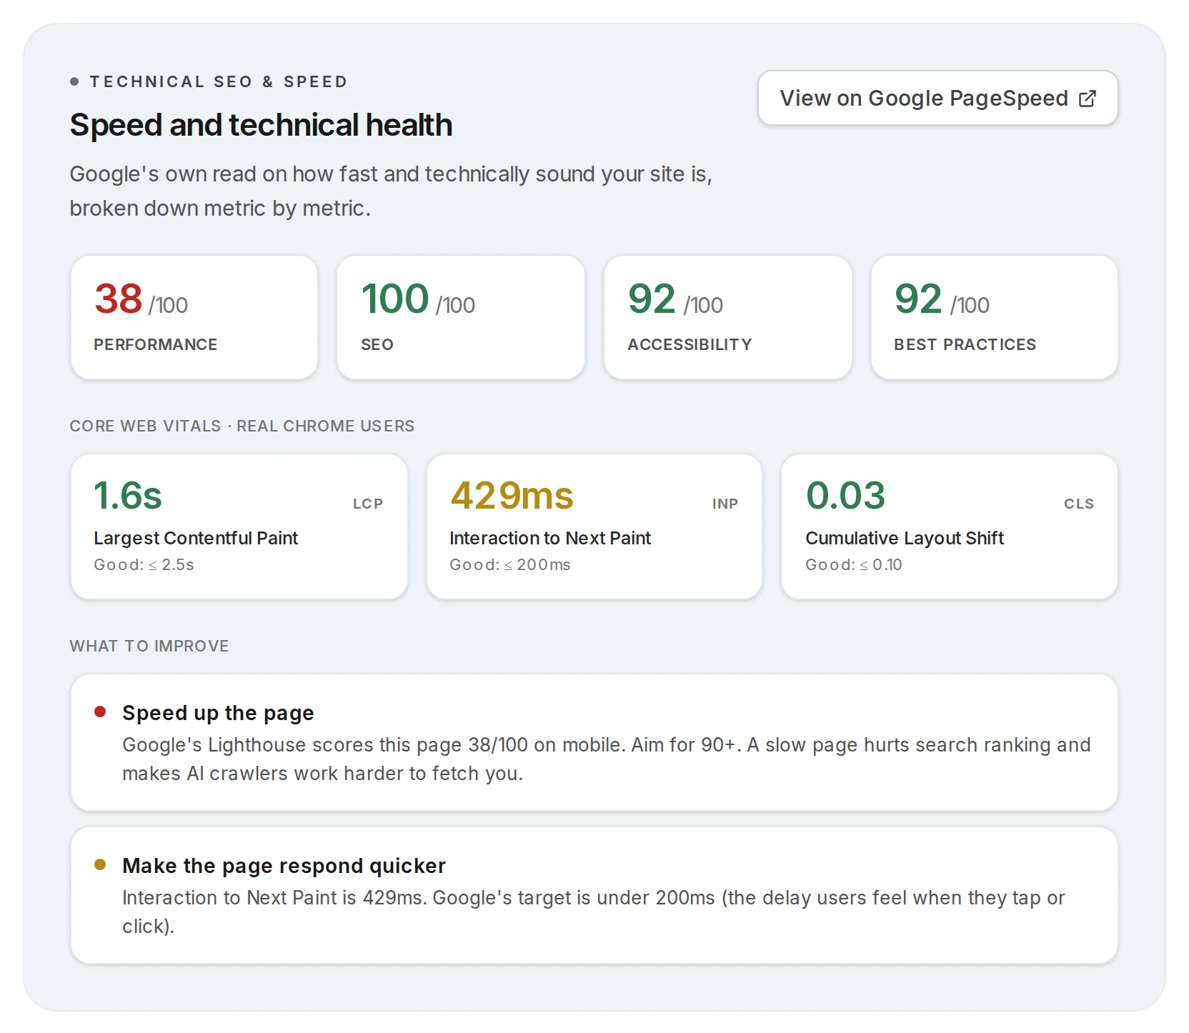Click the 'Good: ≤ 2.5s' threshold text
1189x1033 pixels.
[144, 564]
